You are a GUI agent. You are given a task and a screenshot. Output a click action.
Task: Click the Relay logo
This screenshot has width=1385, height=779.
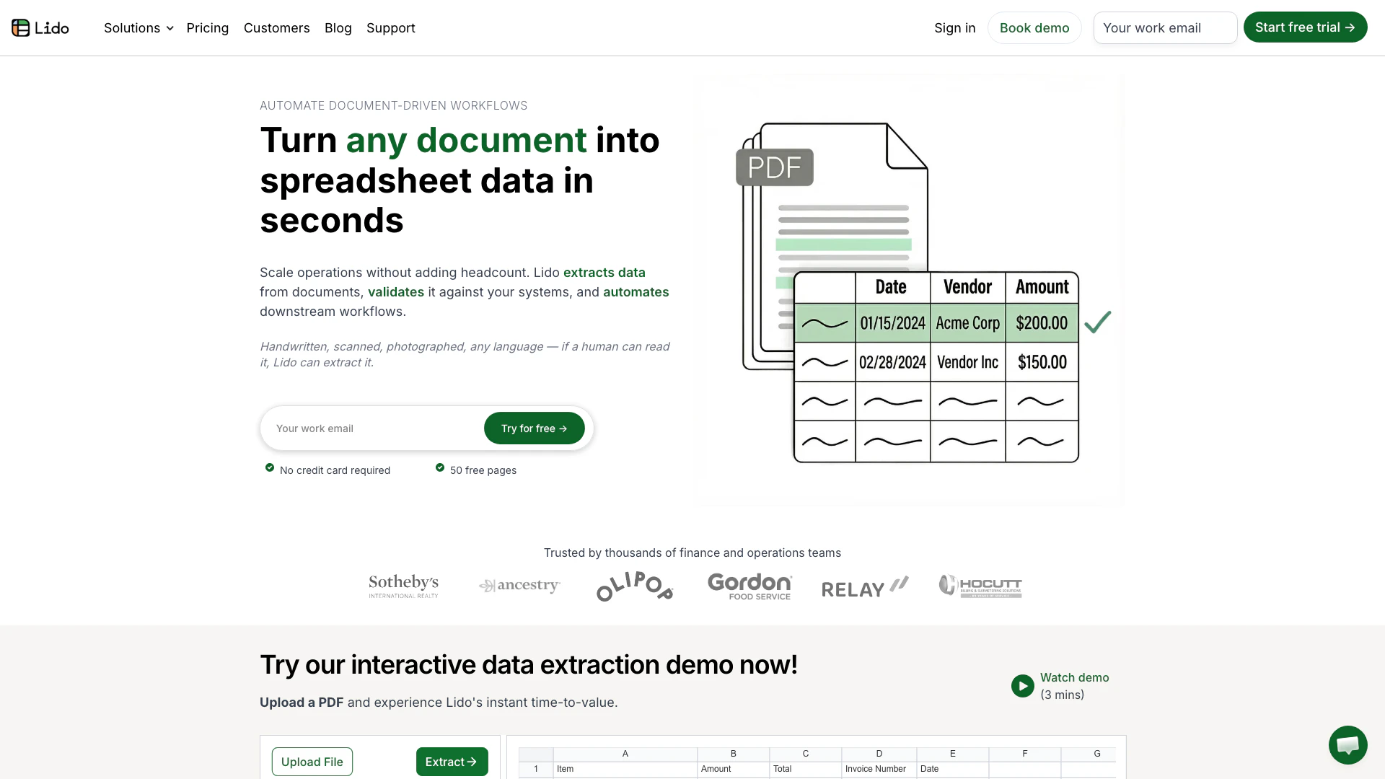tap(865, 587)
